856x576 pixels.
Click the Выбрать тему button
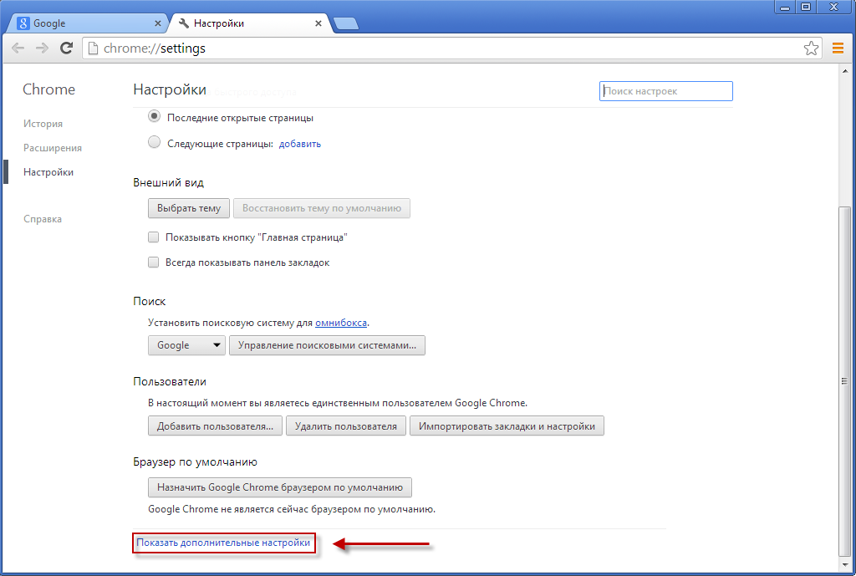point(189,208)
